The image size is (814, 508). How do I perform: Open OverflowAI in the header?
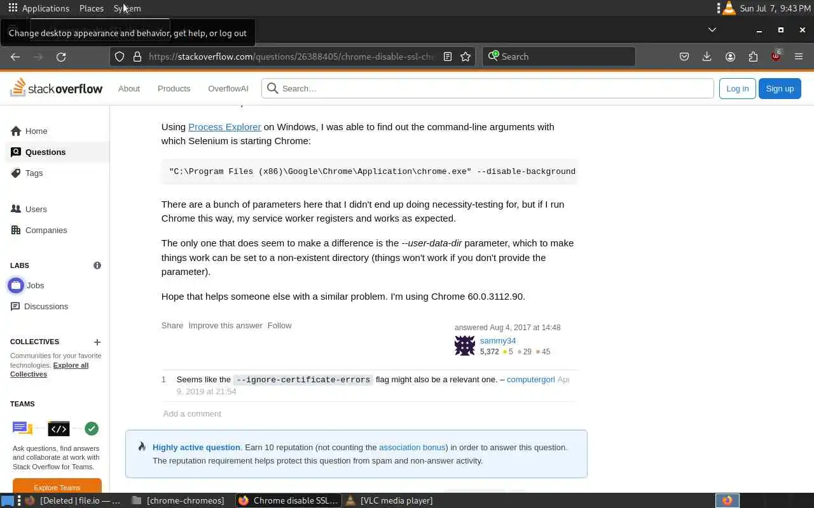(x=228, y=88)
